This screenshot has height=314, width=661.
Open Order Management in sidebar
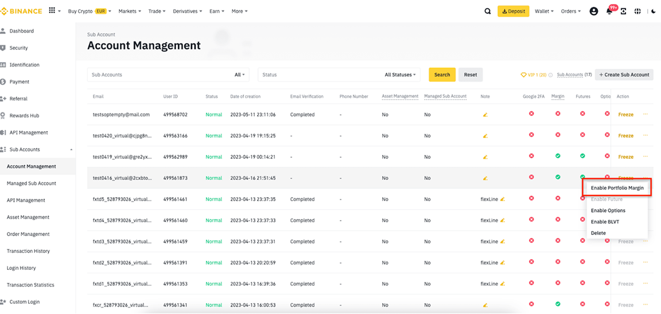click(x=28, y=234)
